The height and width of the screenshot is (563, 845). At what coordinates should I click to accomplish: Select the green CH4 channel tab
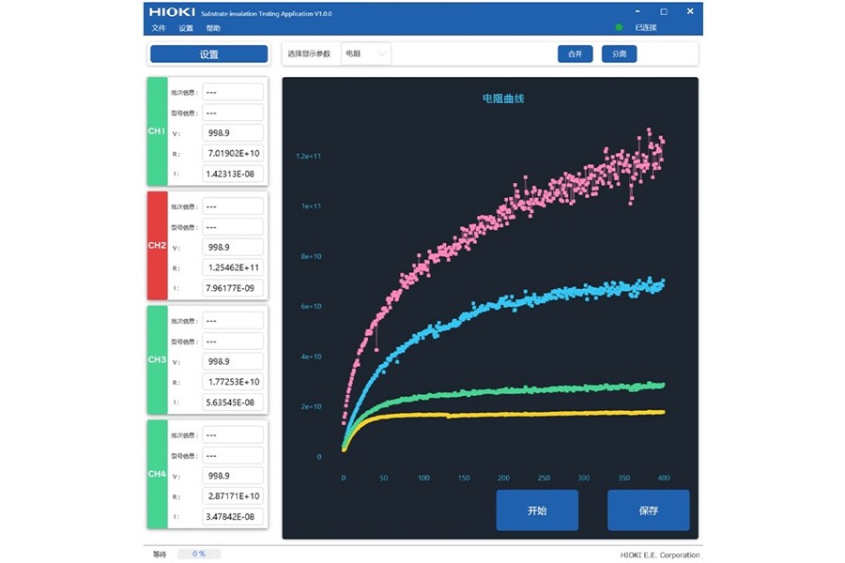coord(157,474)
